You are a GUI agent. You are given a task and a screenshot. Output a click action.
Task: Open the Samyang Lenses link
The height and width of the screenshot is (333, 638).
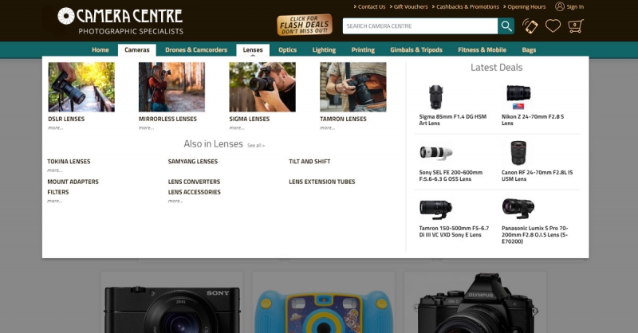pos(193,162)
